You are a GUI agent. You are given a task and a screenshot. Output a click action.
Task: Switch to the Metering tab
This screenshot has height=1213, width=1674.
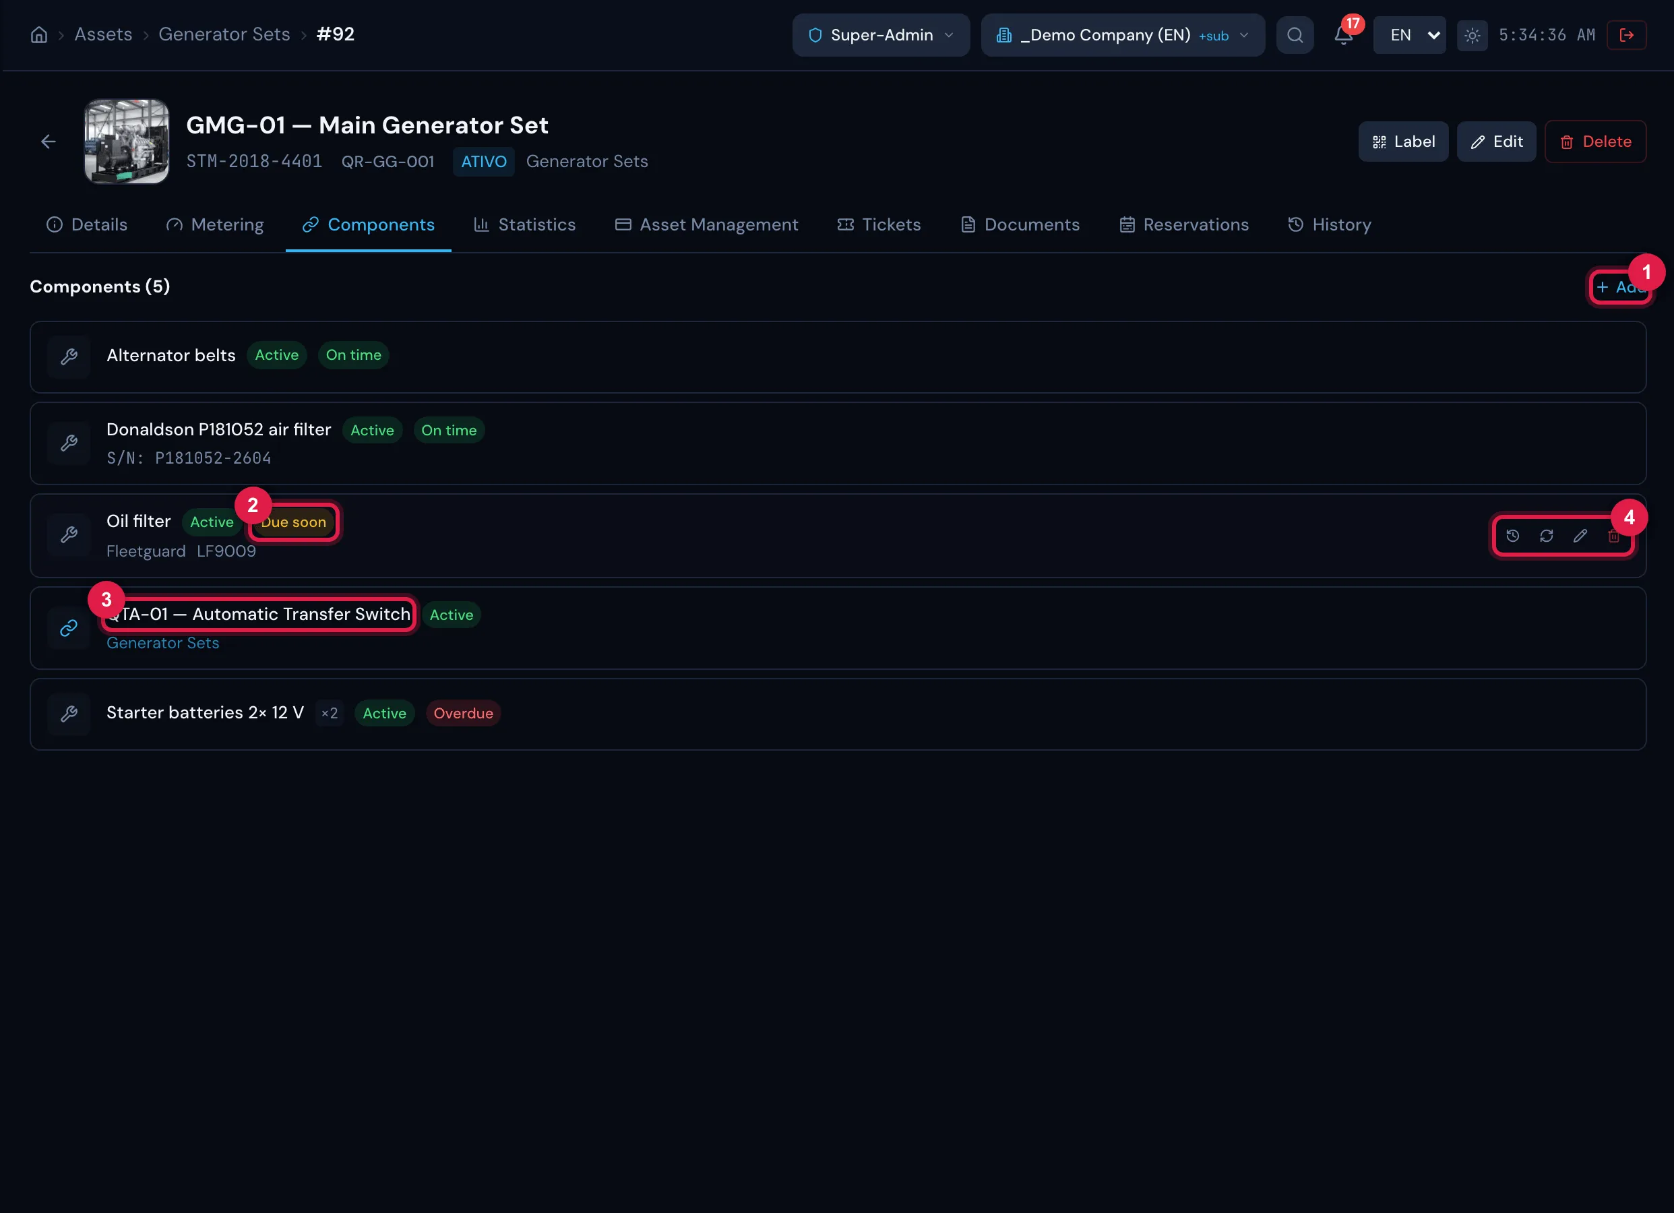point(215,224)
